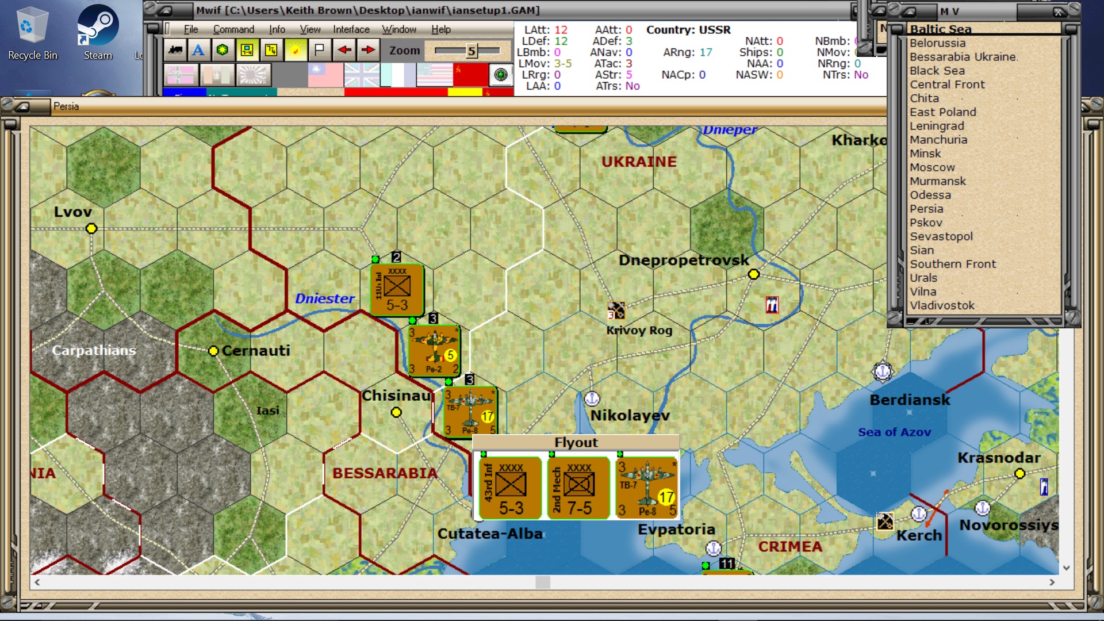The width and height of the screenshot is (1104, 621).
Task: Select the Japanese rising sun flag button
Action: tap(253, 75)
